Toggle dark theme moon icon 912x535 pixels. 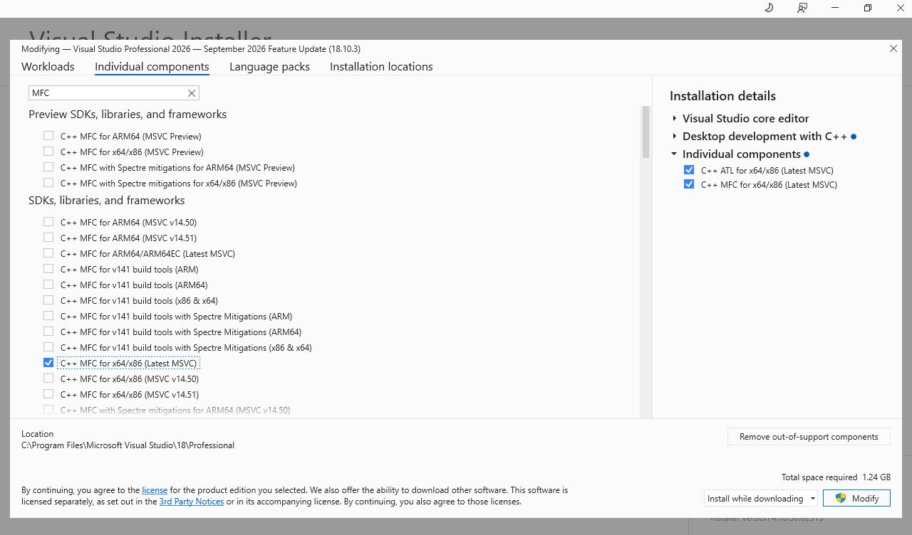click(x=769, y=8)
